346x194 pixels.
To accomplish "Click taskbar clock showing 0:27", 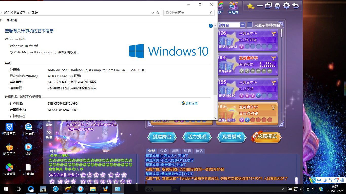I will 335,189.
